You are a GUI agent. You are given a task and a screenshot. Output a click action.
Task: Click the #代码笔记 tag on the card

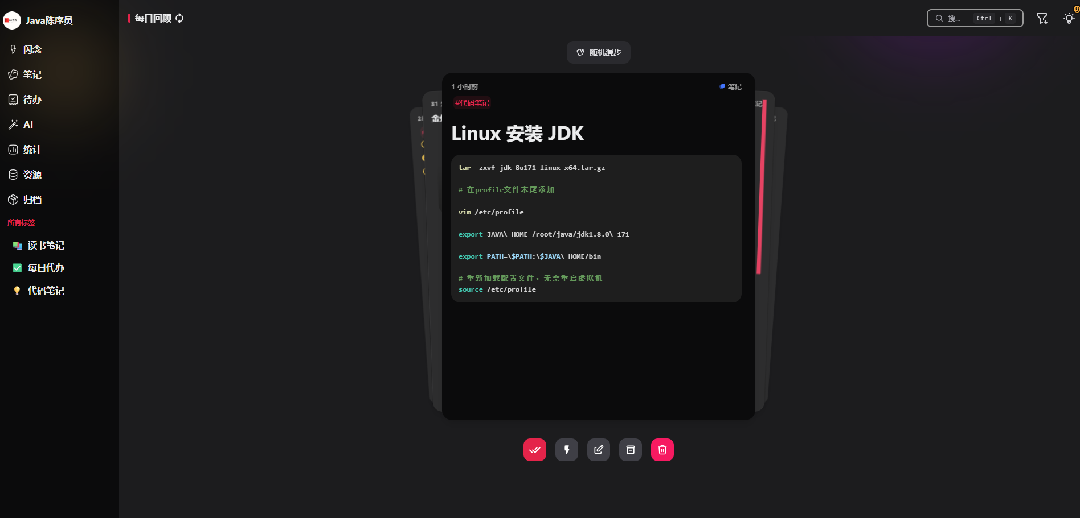(472, 103)
